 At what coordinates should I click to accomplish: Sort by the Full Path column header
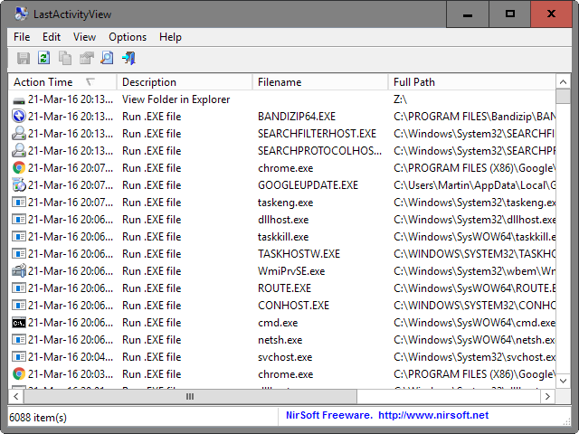pos(472,82)
